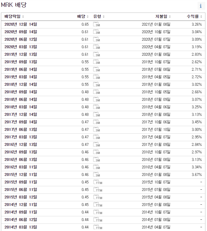207x231 pixels.
Task: Click the 3M icon in the 2018년 06월 14일 row
Action: 97,99
